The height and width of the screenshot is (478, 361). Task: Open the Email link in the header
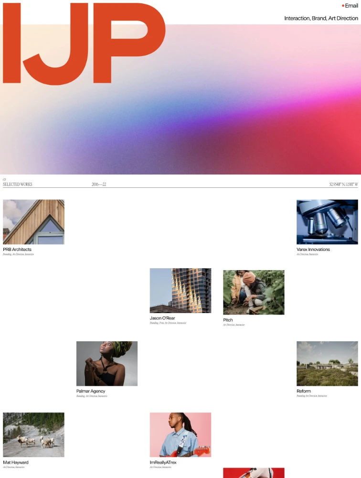(x=351, y=6)
